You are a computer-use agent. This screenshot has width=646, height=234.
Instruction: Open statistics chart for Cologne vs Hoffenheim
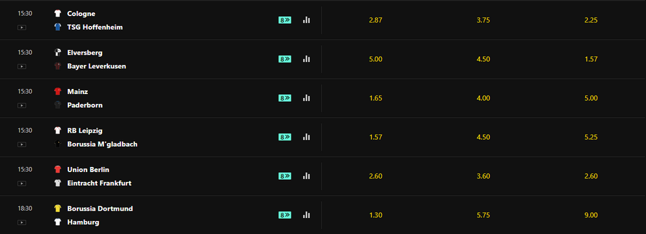pos(306,20)
